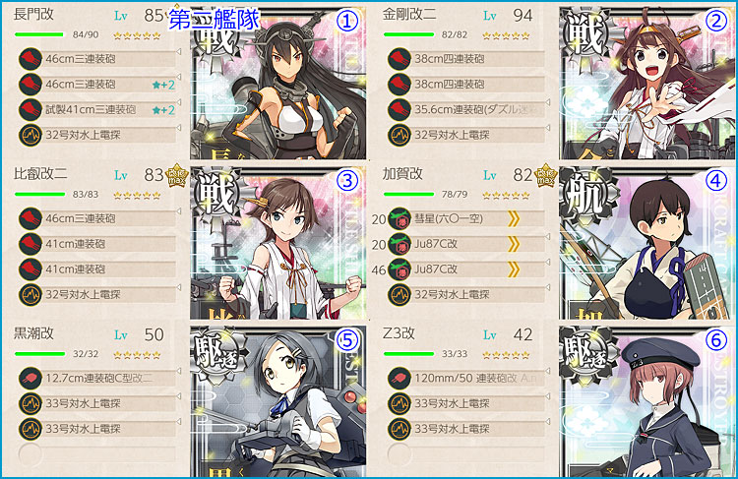Click the 金剛改二 character portrait
The width and height of the screenshot is (738, 479).
click(647, 84)
